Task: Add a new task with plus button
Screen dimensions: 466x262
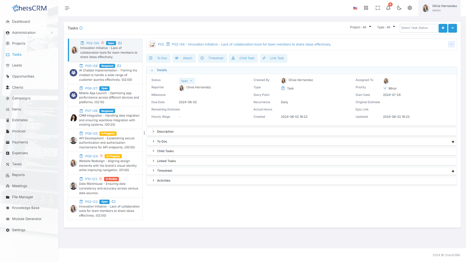Action: [x=443, y=28]
